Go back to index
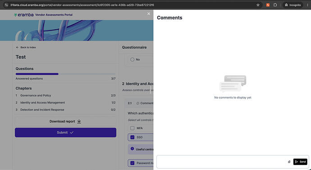The image size is (311, 170). pos(26,47)
